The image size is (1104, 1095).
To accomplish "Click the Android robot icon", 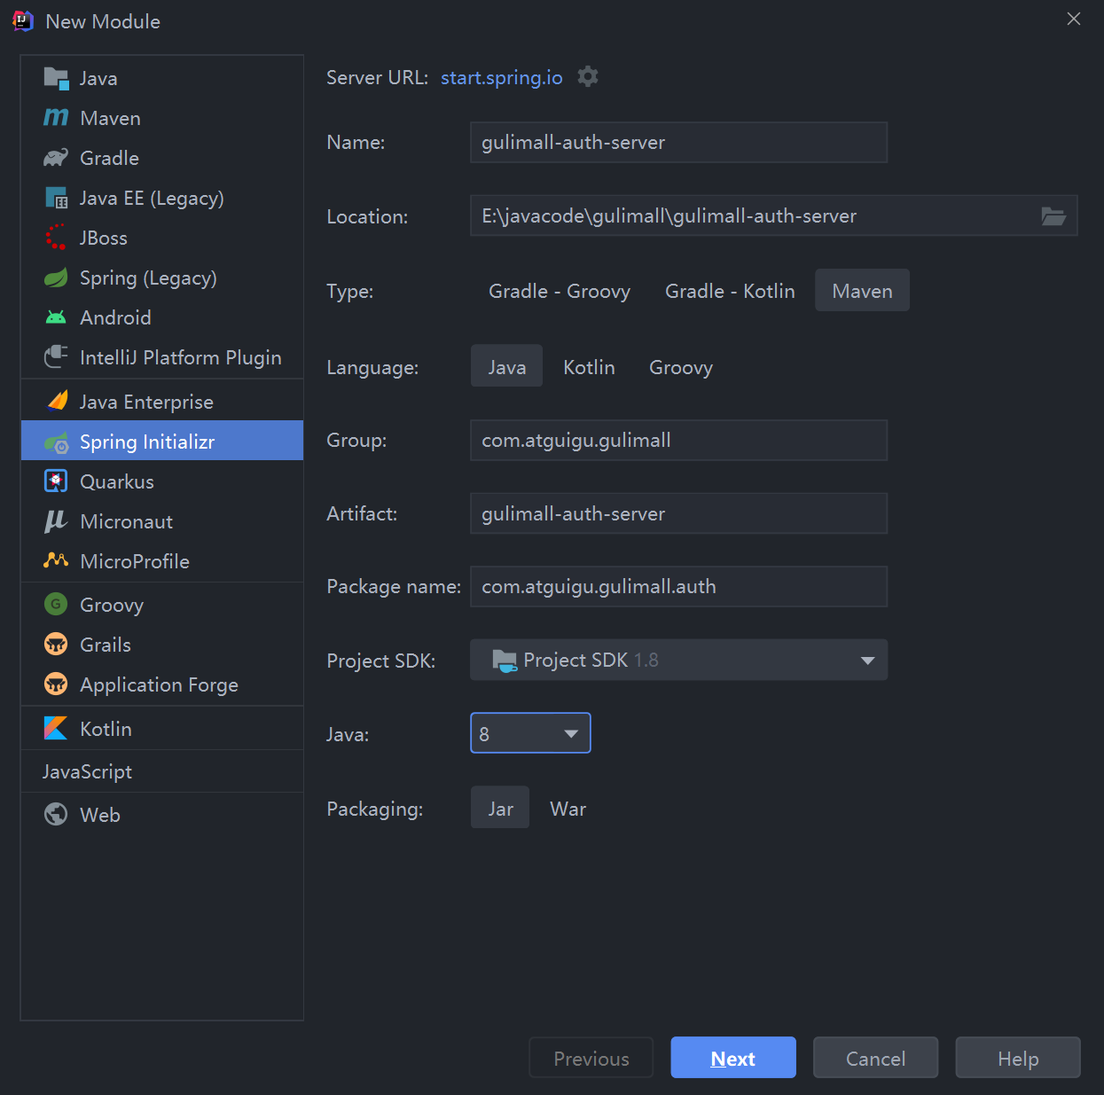I will point(56,317).
